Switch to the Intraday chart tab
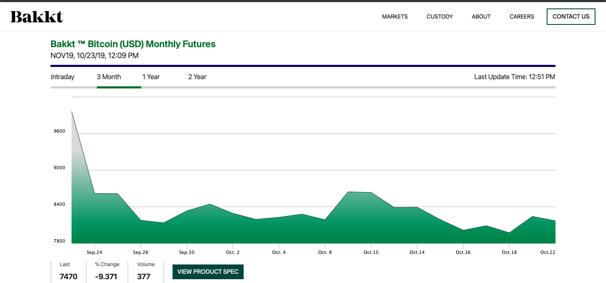 63,77
